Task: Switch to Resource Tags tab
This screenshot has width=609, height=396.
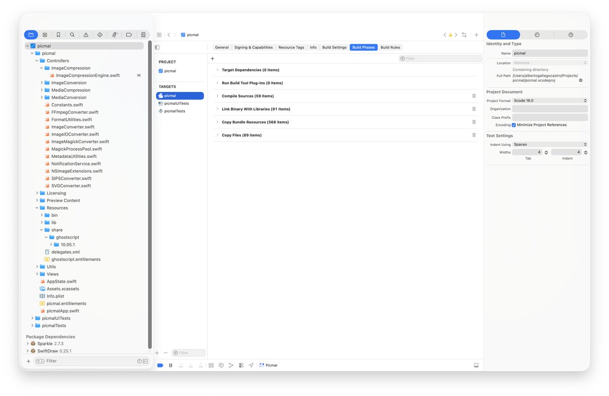Action: click(291, 47)
